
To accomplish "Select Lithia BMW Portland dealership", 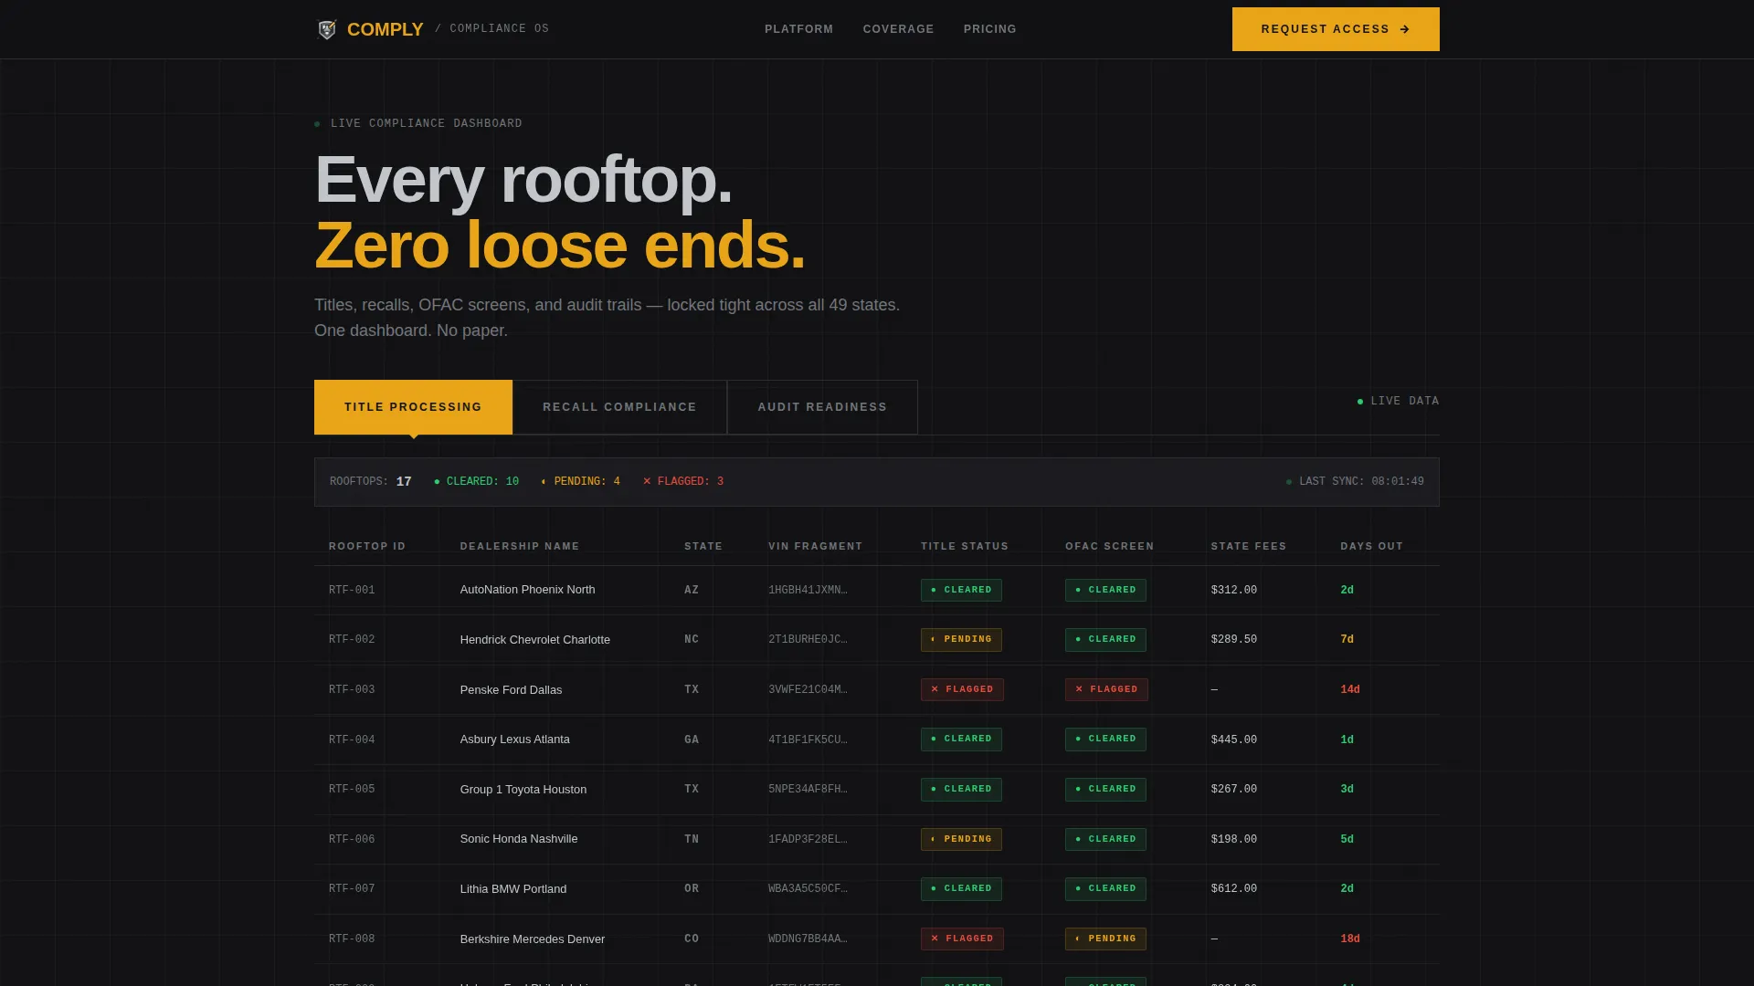I will coord(513,889).
